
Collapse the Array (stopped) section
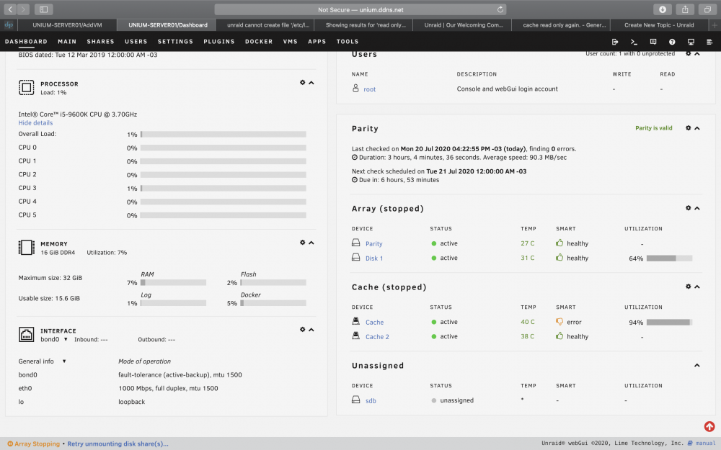click(697, 209)
